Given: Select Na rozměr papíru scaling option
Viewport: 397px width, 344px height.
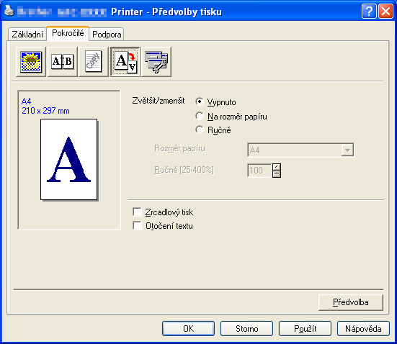Looking at the screenshot, I should (x=200, y=116).
